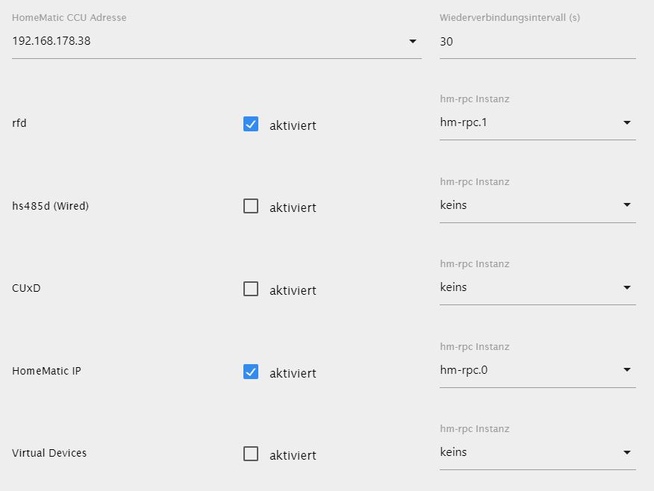Click the aktiviert text in CUxD row
The height and width of the screenshot is (491, 654).
(293, 290)
